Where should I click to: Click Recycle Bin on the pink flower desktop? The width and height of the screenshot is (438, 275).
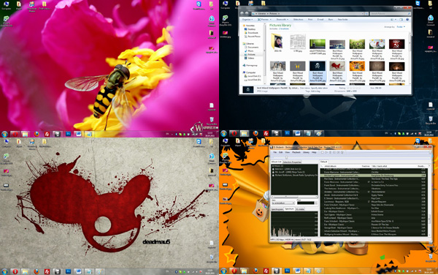coord(212,121)
